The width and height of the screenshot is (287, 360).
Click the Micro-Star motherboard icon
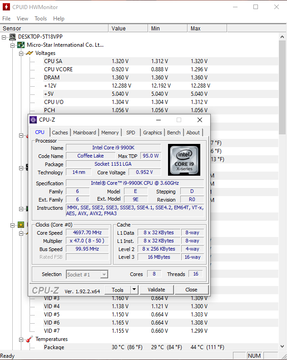pos(21,45)
